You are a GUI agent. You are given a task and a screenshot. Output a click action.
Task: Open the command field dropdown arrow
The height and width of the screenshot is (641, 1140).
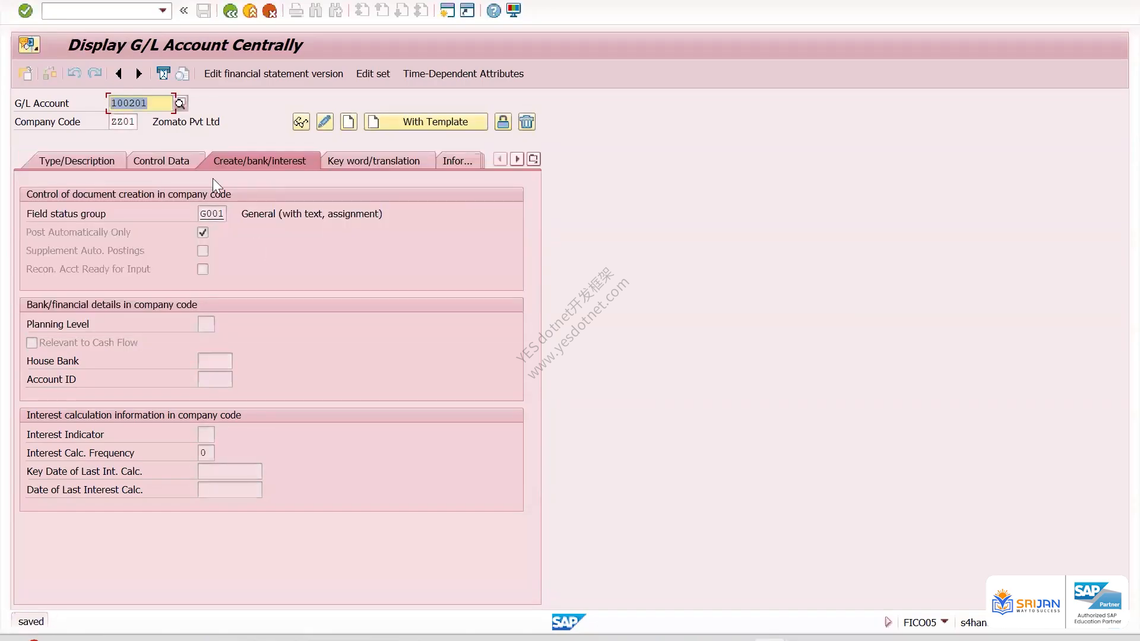click(x=163, y=11)
